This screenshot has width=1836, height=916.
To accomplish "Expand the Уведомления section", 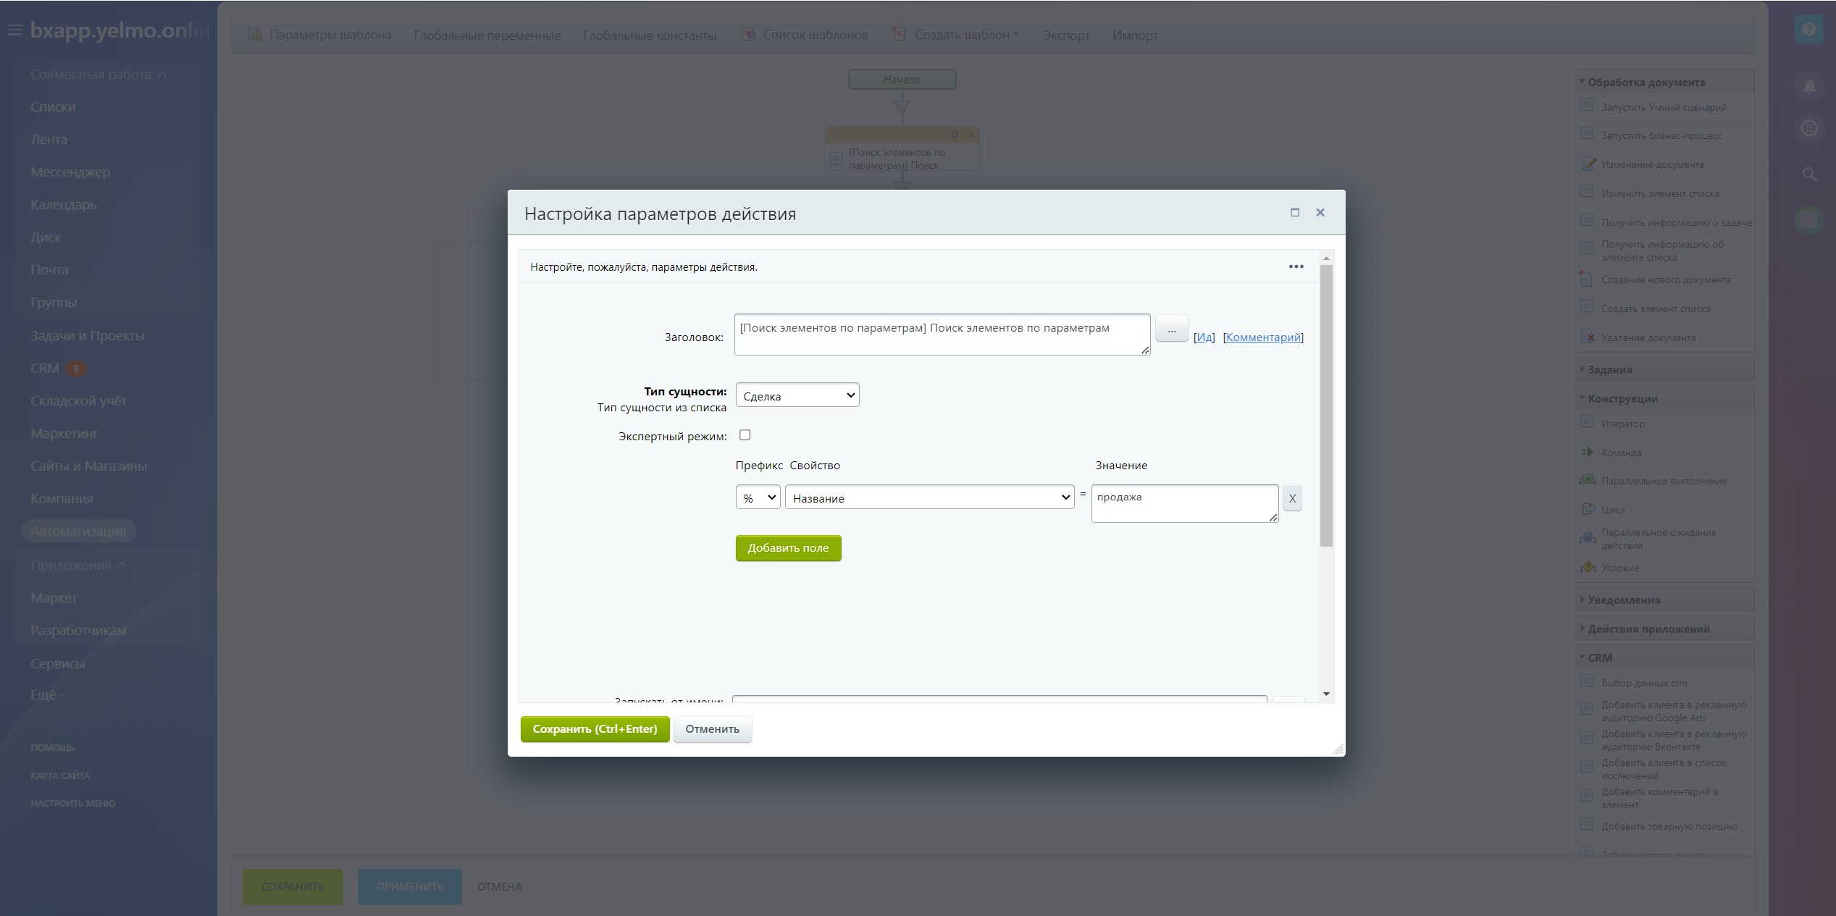I will (1623, 600).
